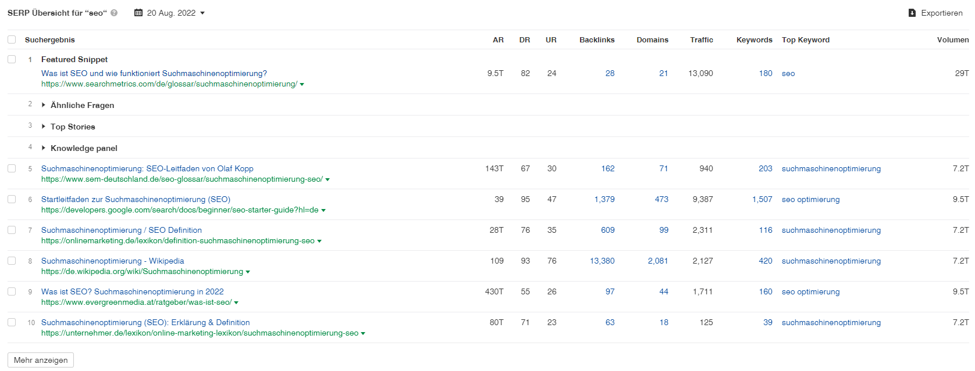Click the Keywords column header

coord(755,39)
